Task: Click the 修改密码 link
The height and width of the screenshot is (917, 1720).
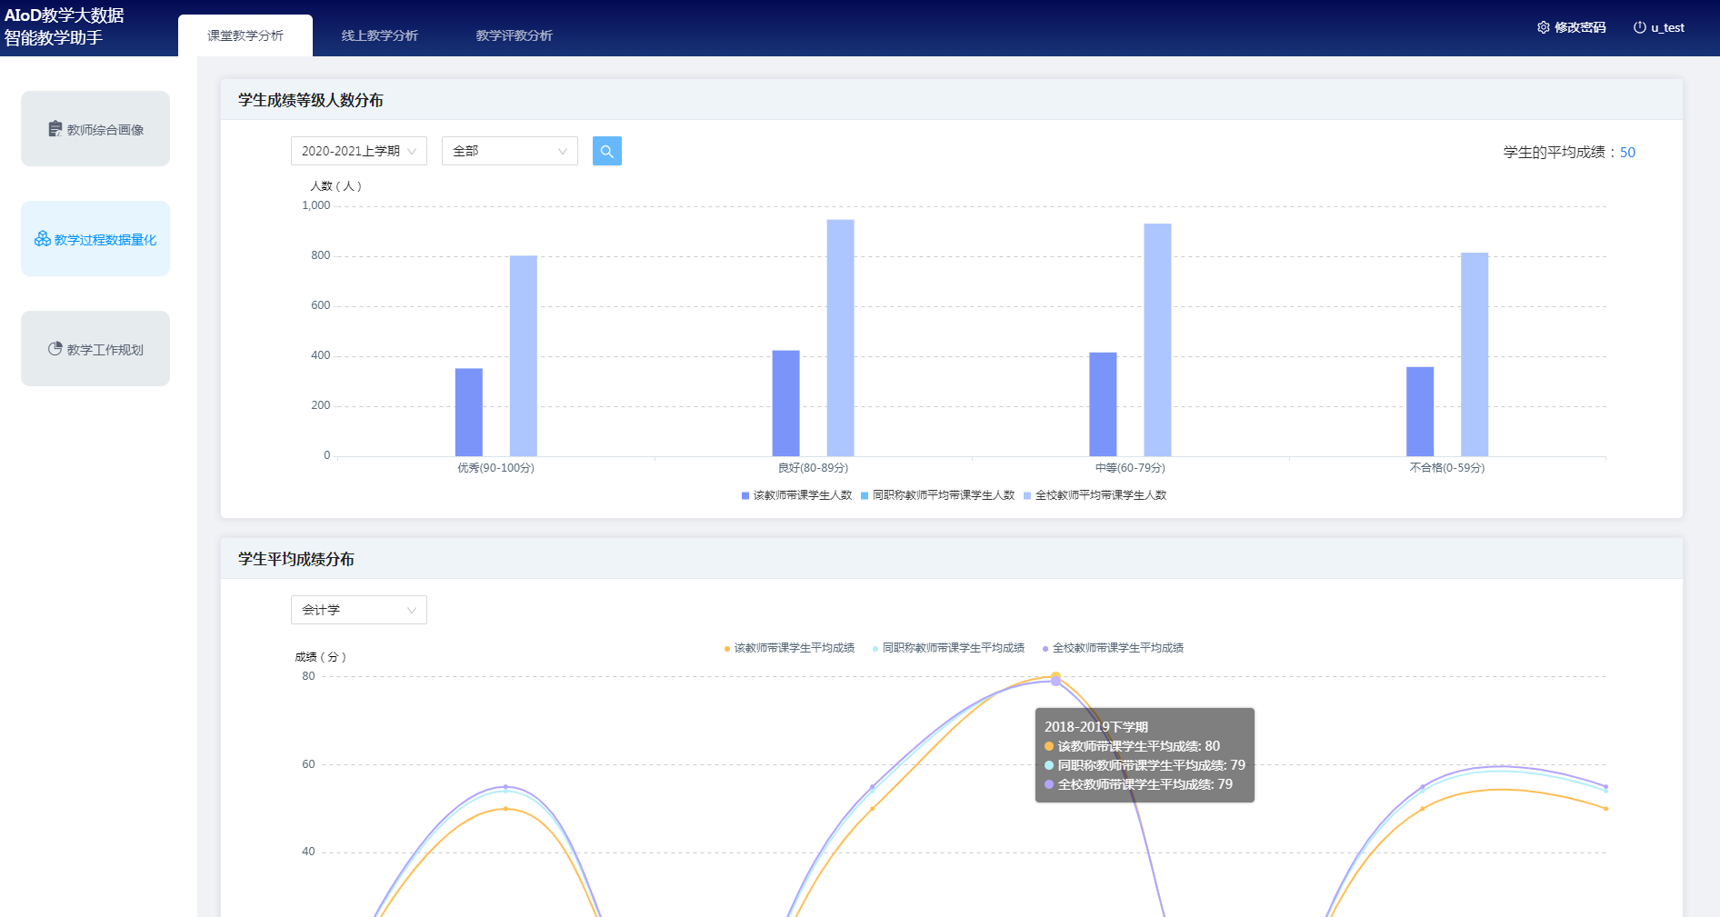Action: pyautogui.click(x=1579, y=27)
